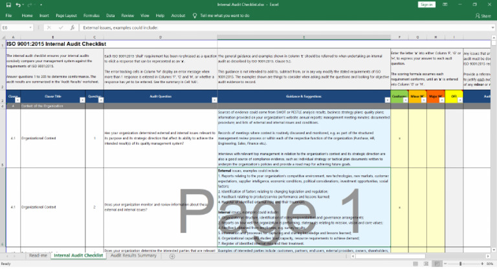
Task: Open the Acrobat ribbon tab
Action: [178, 16]
